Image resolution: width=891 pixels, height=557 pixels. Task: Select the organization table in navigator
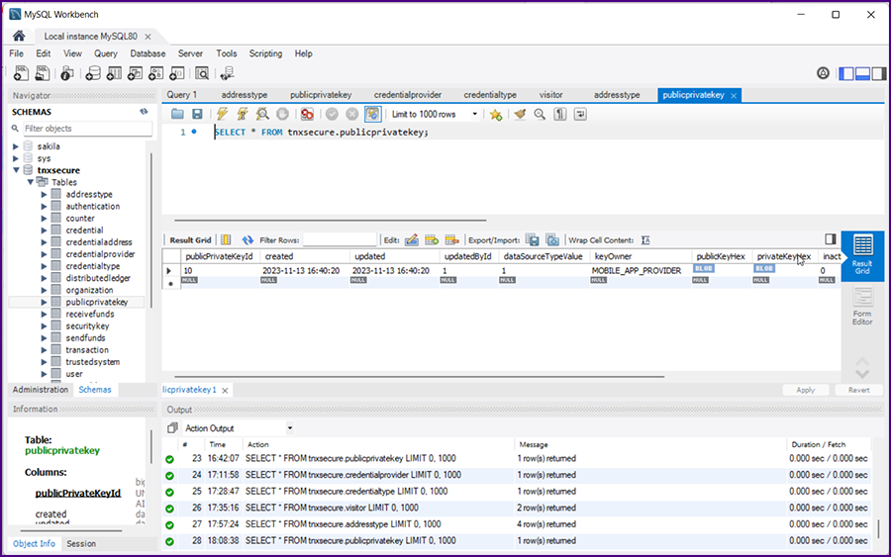tap(89, 290)
